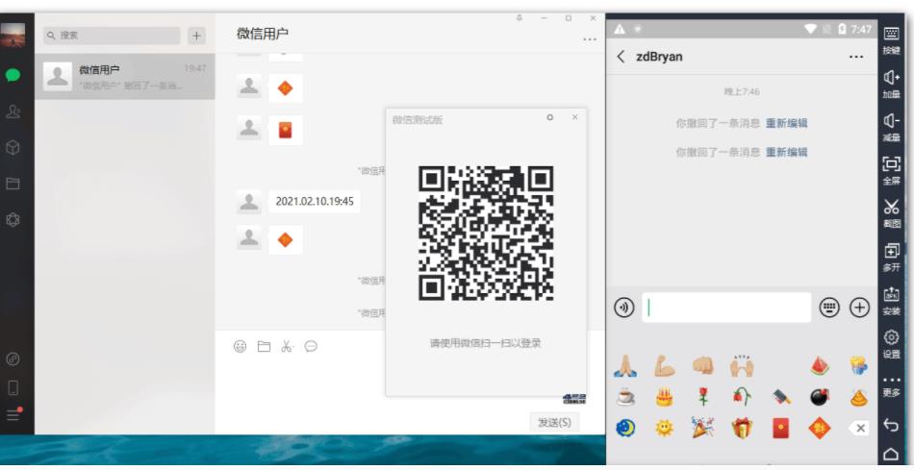914x470 pixels.
Task: Select the raised hands emoji
Action: tap(742, 366)
